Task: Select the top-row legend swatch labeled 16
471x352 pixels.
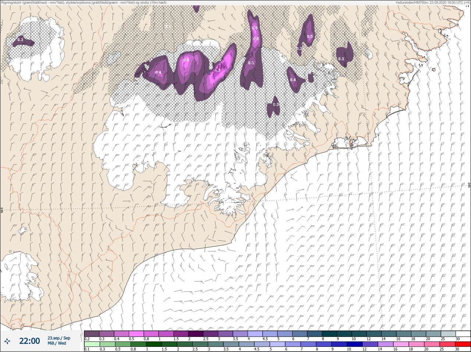Action: [x=404, y=334]
